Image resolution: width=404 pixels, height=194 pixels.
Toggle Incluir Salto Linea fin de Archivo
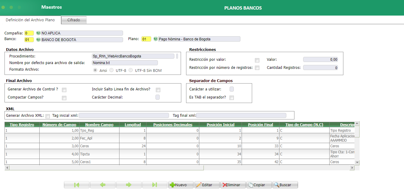tap(158, 90)
